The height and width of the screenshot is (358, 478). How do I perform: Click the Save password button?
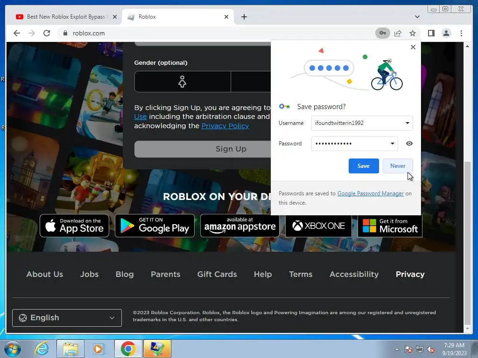[x=363, y=166]
